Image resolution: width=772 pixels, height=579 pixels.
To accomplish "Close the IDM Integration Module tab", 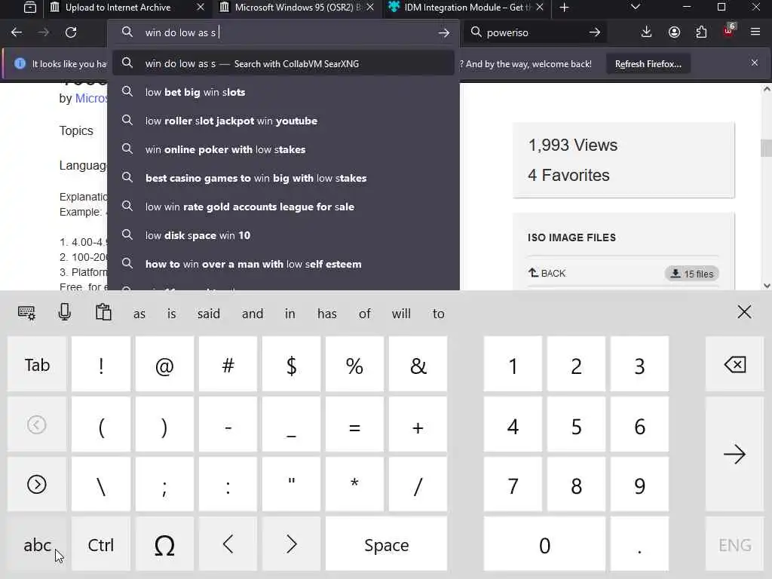I will pos(540,8).
